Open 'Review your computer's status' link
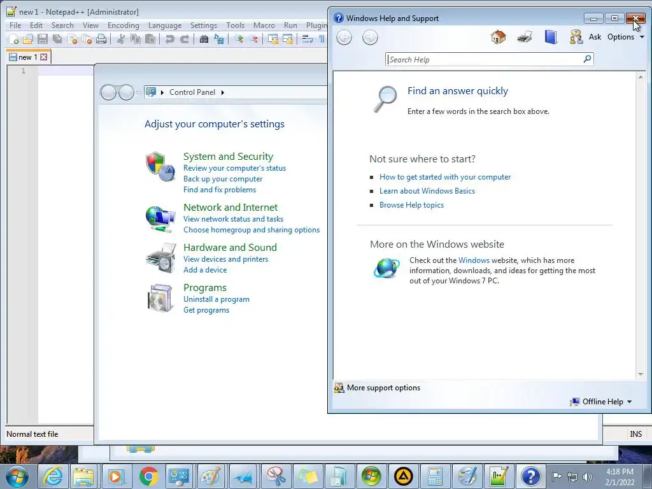 pyautogui.click(x=234, y=168)
